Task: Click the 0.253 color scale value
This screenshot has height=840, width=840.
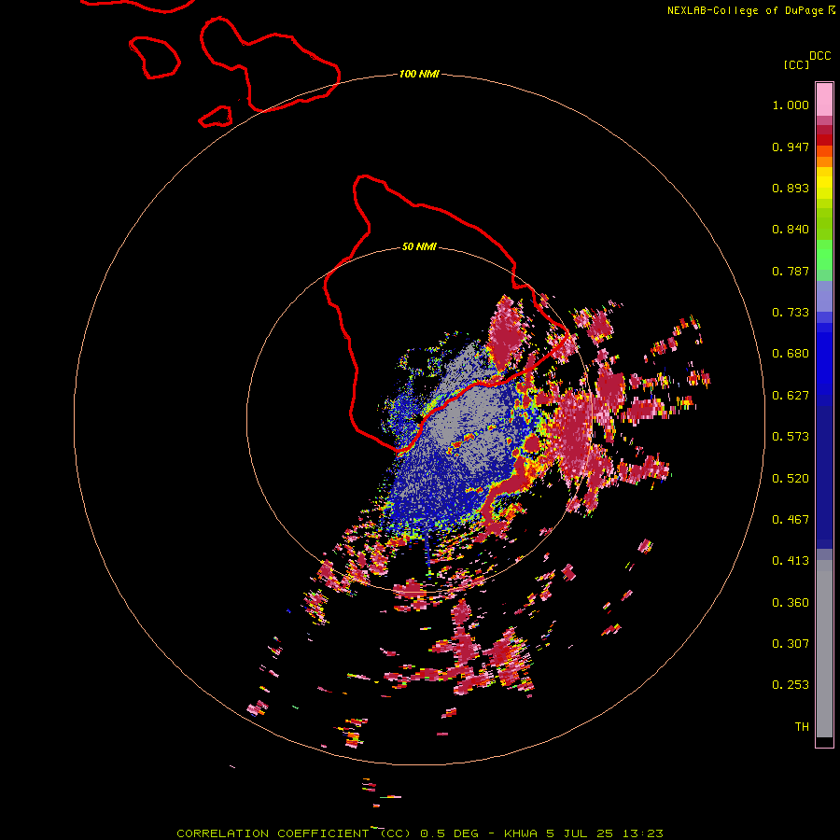Action: [x=791, y=685]
